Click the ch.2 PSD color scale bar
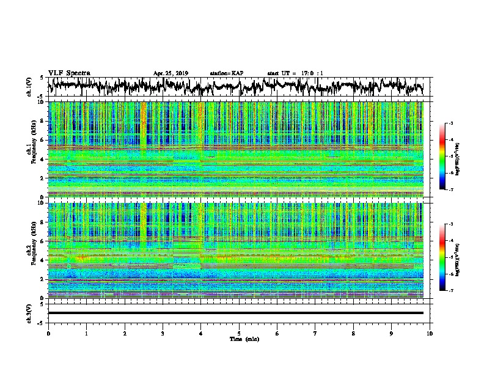The image size is (484, 374). tap(442, 257)
